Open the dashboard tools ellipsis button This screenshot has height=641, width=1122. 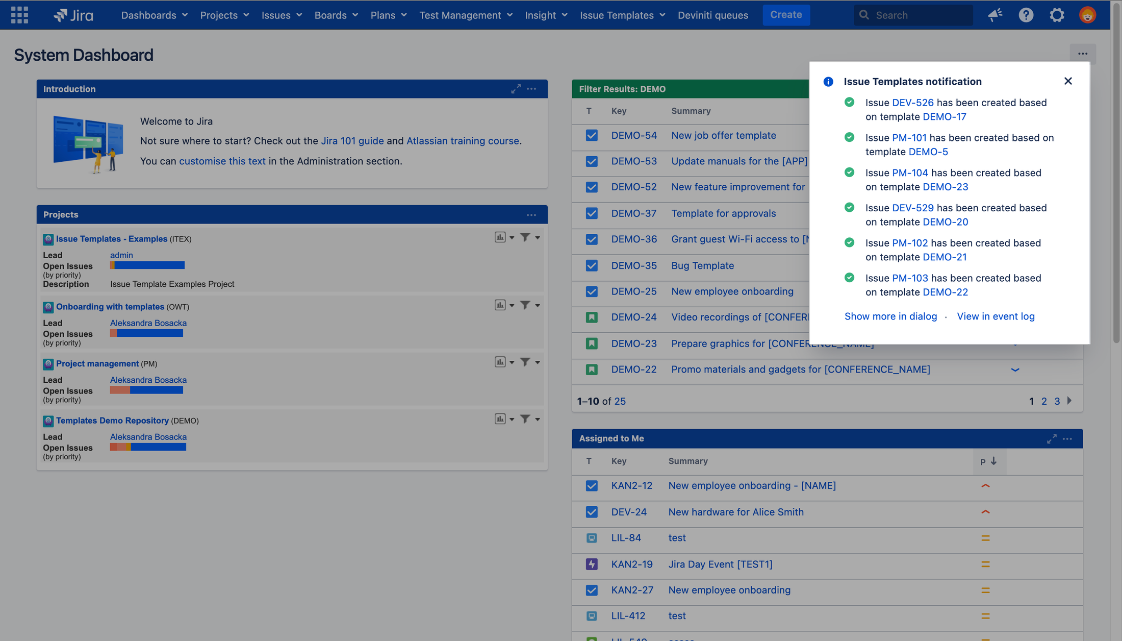coord(1082,54)
